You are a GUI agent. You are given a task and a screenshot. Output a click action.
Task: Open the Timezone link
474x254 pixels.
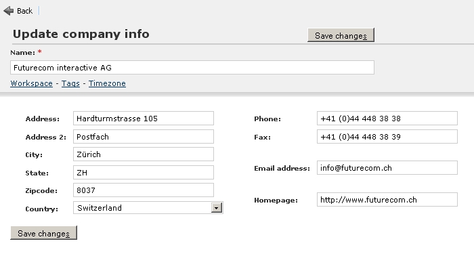[x=107, y=83]
